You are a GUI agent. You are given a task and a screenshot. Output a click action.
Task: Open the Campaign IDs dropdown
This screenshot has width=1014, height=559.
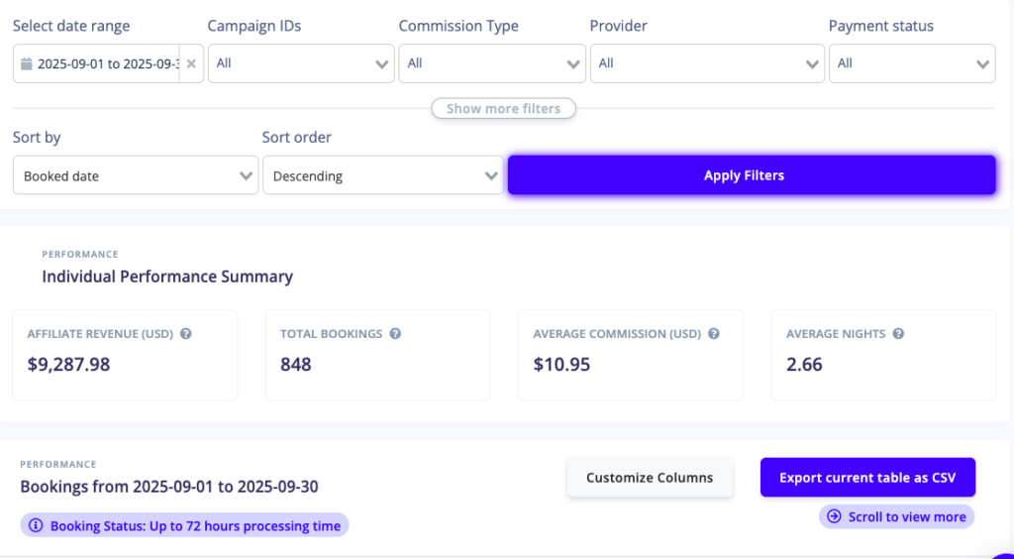tap(301, 63)
